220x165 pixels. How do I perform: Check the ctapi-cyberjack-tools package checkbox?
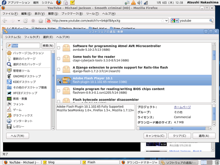tap(58, 58)
